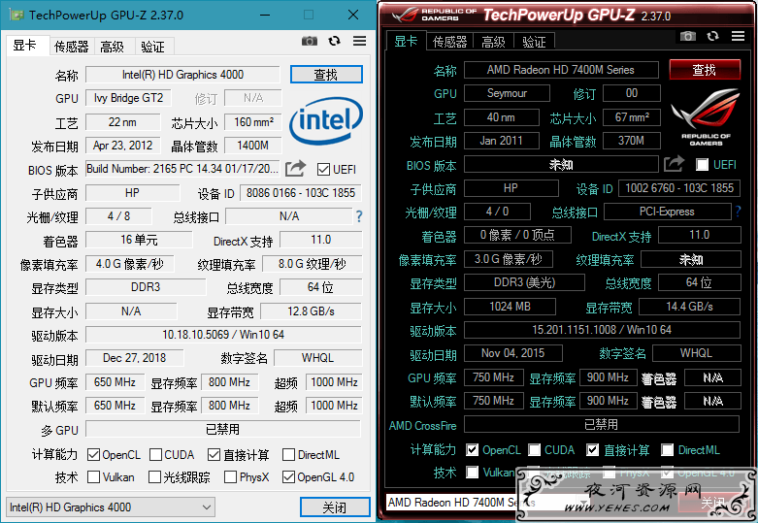758x523 pixels.
Task: Switch to 验证 tab in left window
Action: click(x=153, y=47)
